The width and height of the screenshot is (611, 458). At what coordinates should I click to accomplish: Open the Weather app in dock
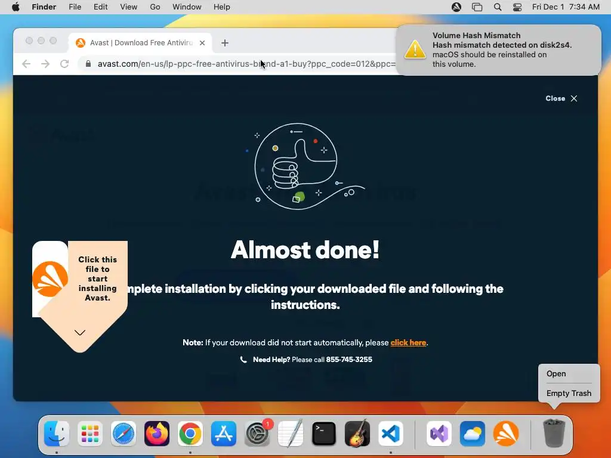click(473, 434)
